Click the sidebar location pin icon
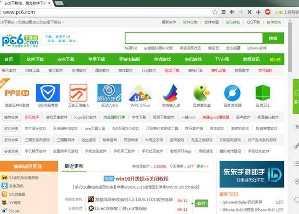Viewport: 299px width, 214px height. pyautogui.click(x=296, y=181)
